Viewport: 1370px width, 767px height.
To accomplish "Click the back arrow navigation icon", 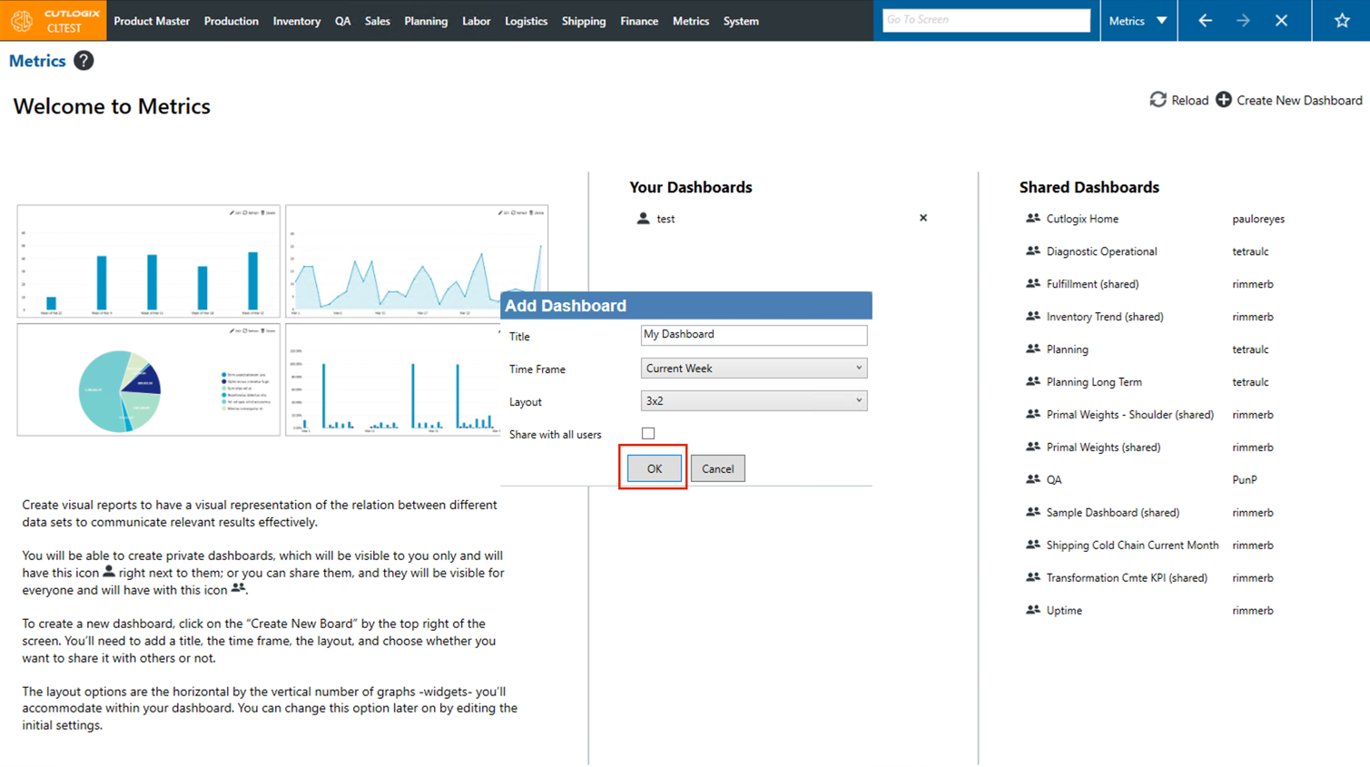I will tap(1205, 21).
